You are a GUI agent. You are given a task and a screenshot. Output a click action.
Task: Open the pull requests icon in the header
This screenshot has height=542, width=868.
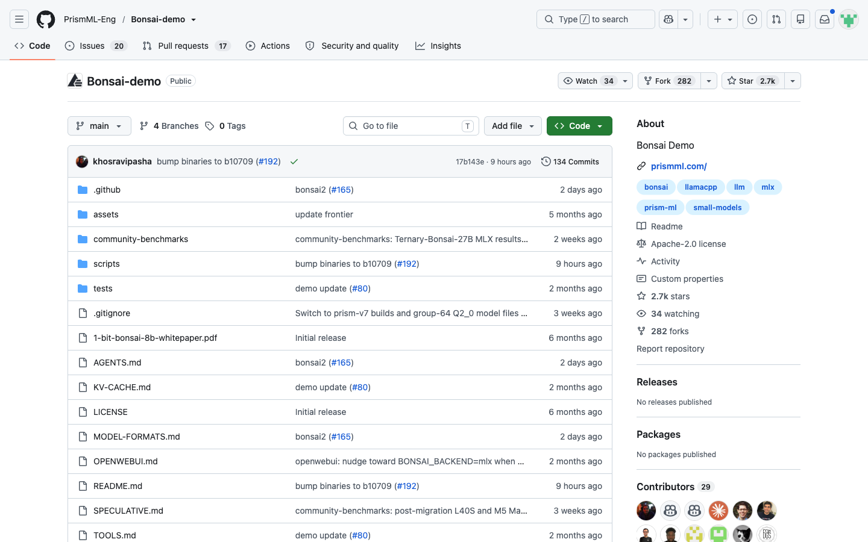click(776, 19)
